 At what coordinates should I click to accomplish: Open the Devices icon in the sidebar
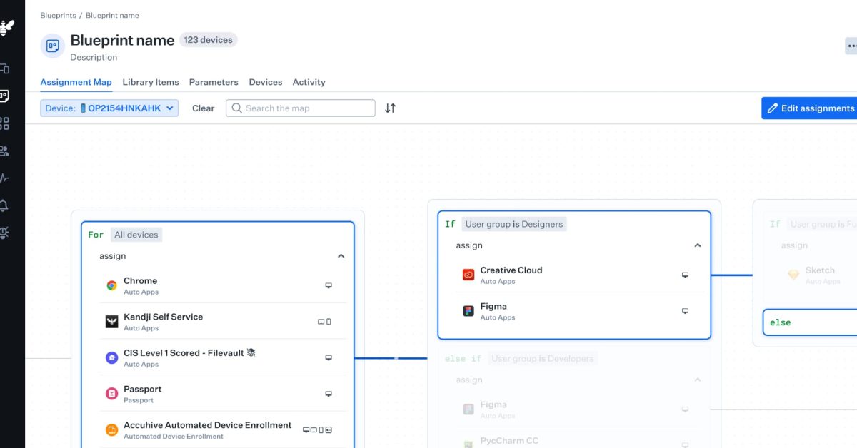4,68
